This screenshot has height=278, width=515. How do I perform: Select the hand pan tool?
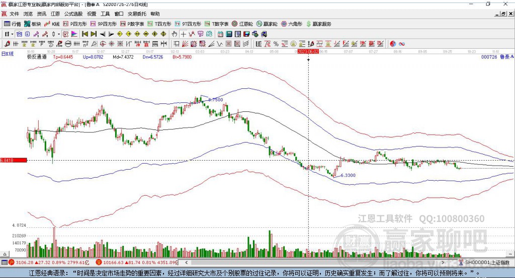coord(175,34)
